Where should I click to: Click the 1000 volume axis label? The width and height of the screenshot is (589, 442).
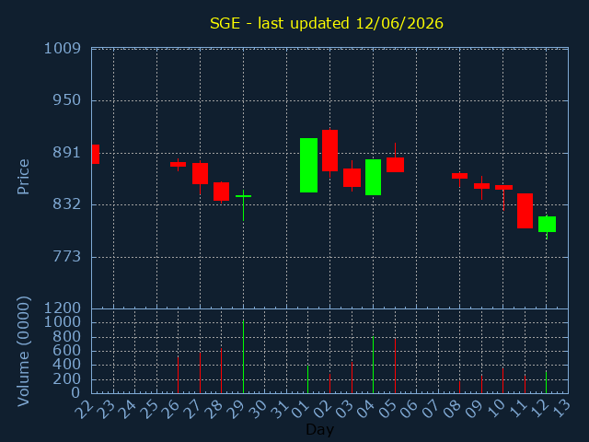click(63, 322)
